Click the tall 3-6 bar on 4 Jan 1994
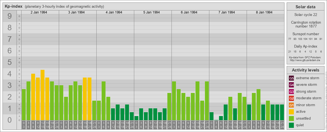Screen dimensions: 327x132 click(x=104, y=101)
